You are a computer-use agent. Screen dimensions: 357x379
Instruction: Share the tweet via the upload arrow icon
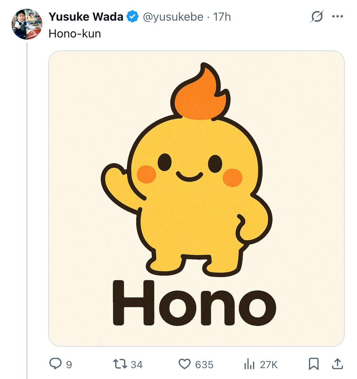tap(337, 364)
